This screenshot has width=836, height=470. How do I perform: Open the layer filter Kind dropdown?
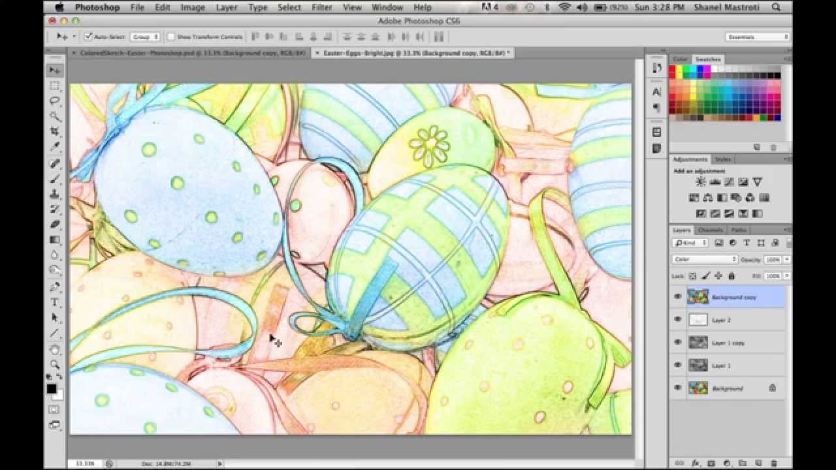(x=690, y=243)
